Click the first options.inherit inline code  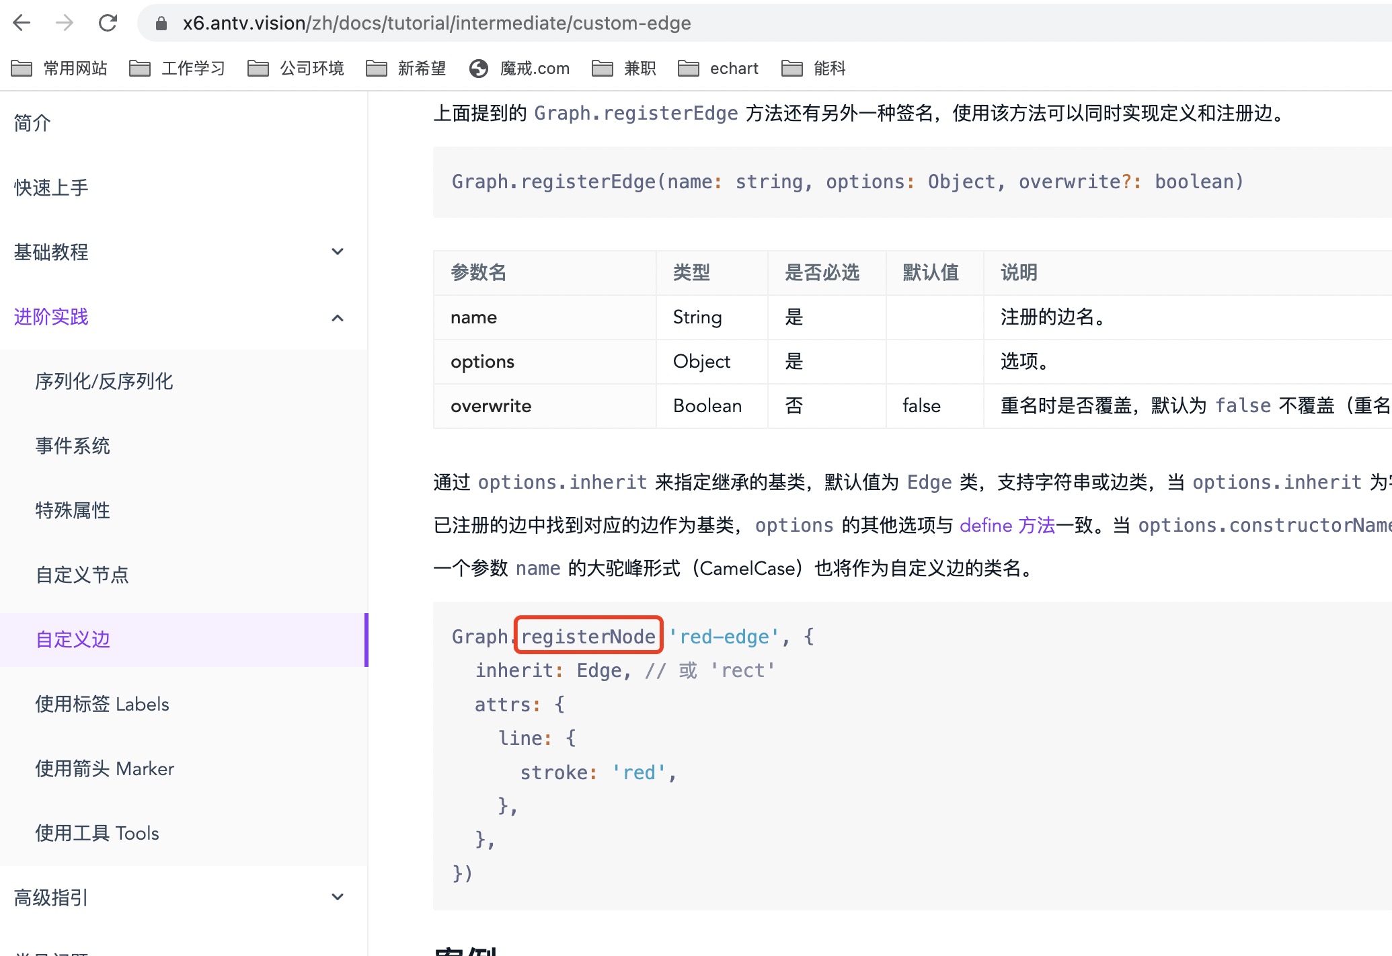tap(562, 482)
